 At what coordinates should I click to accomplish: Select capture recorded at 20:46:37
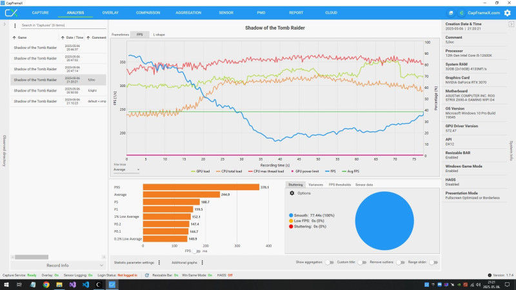[58, 48]
